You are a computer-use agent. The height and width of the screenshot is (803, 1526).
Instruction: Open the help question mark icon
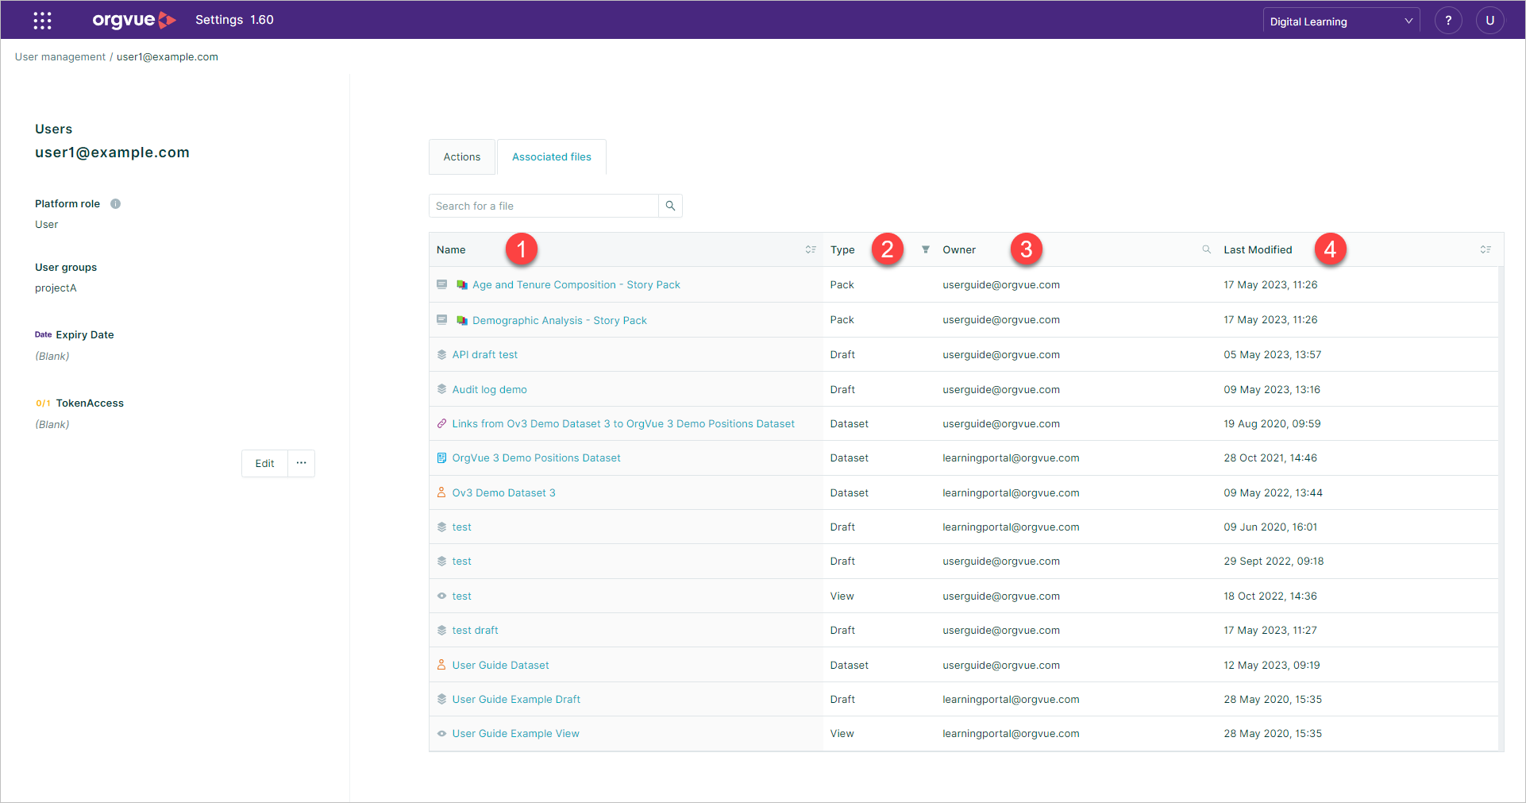click(1448, 21)
